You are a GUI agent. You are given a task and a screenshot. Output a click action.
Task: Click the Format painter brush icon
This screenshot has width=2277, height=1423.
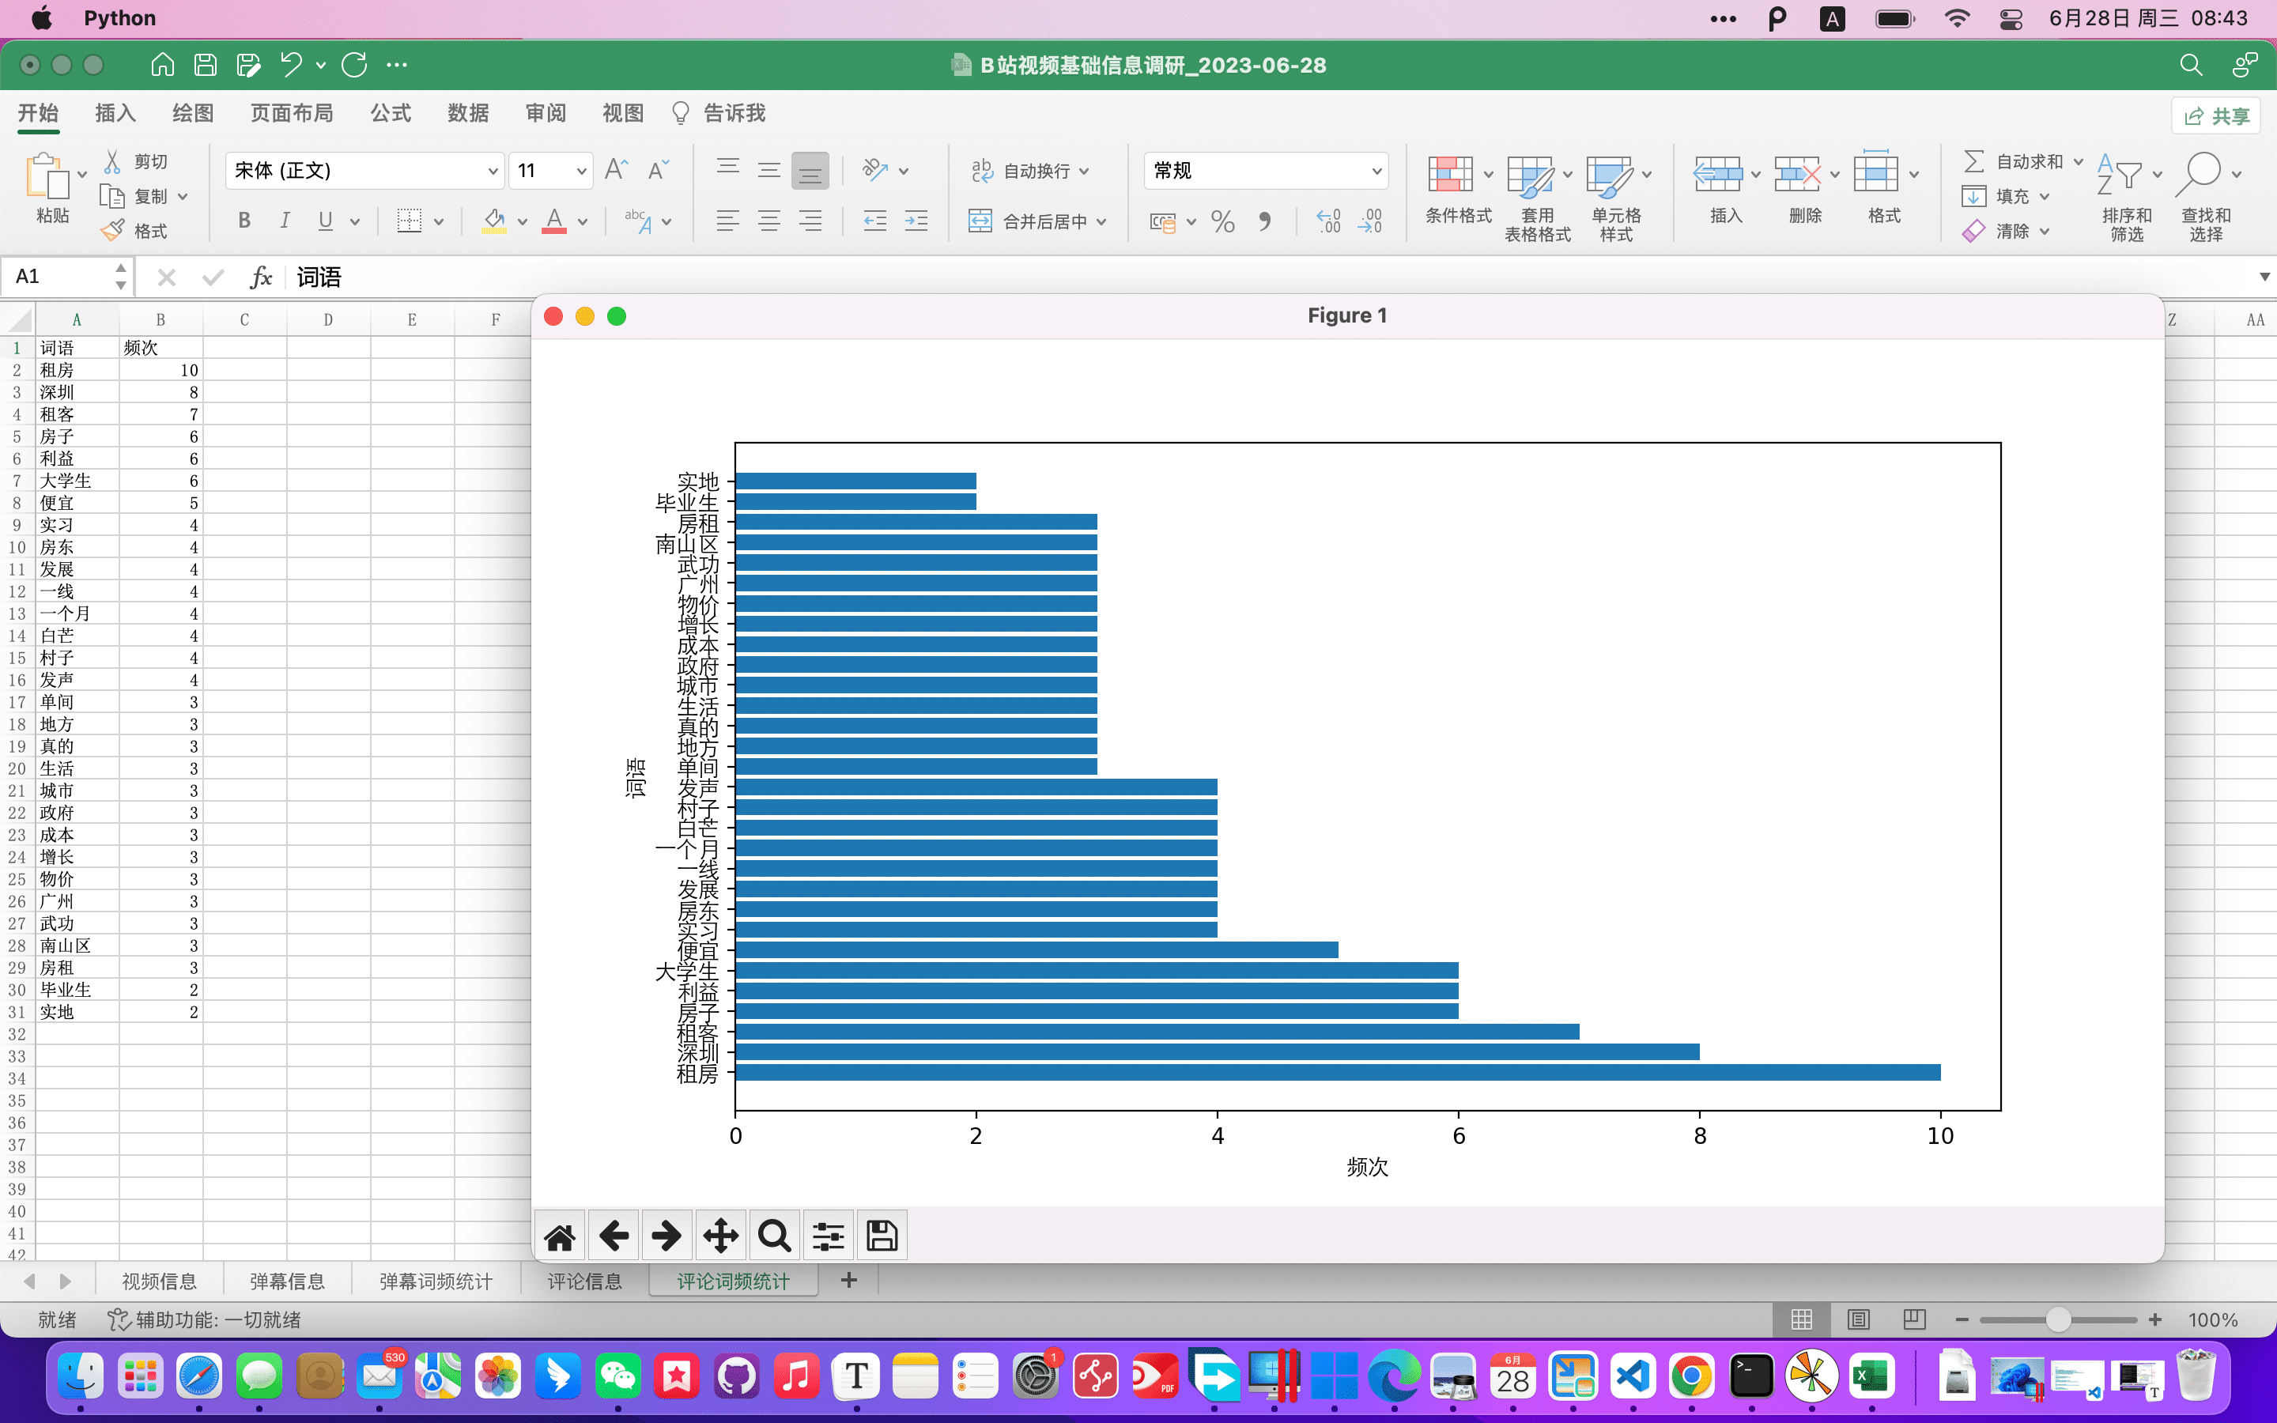(x=112, y=231)
